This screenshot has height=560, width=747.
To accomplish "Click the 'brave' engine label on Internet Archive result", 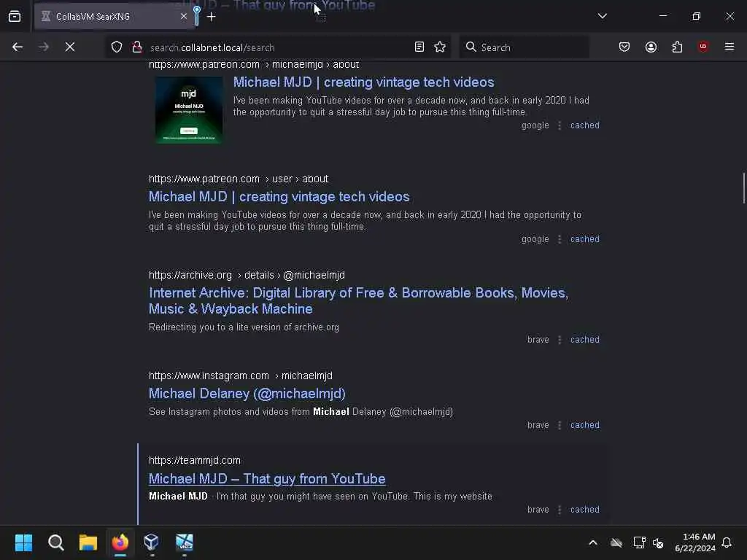I will [538, 340].
